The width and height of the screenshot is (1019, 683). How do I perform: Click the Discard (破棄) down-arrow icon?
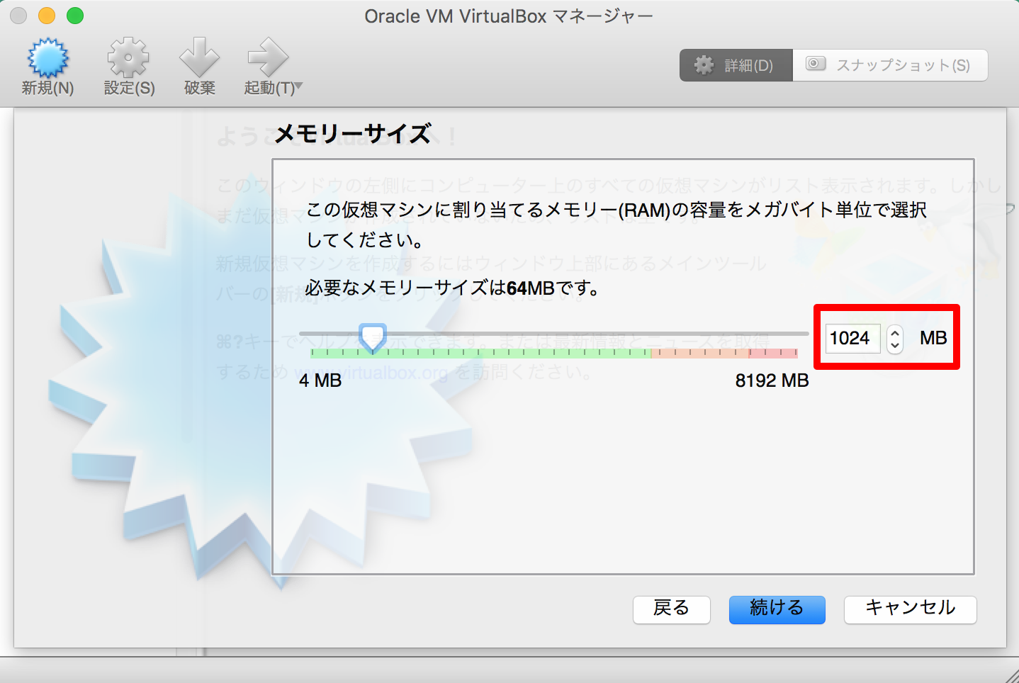pos(199,58)
